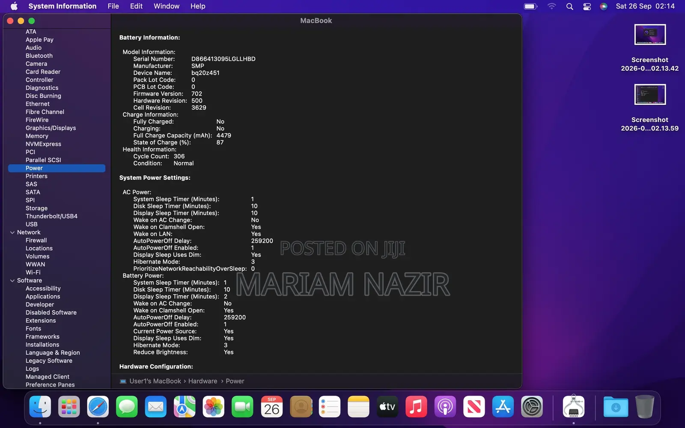This screenshot has height=428, width=685.
Task: Open Messages app in Dock
Action: [127, 406]
